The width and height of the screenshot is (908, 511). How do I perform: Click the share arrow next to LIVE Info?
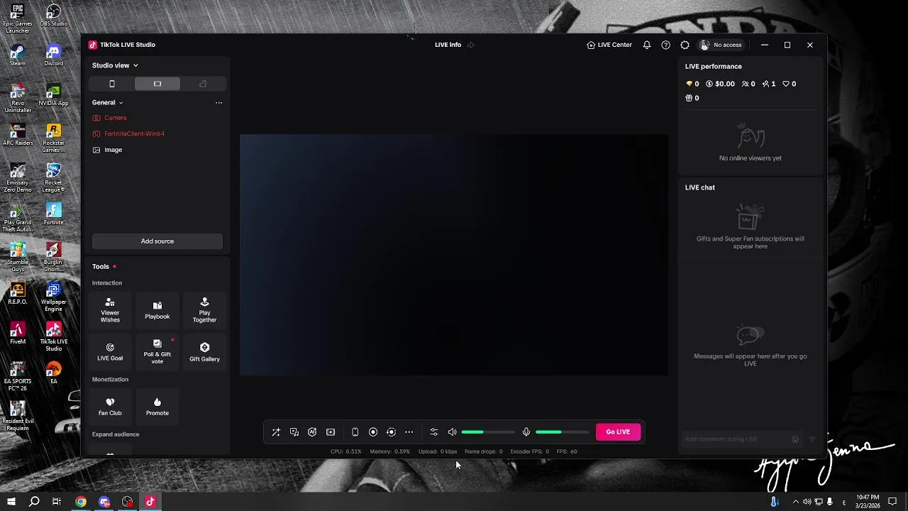click(471, 45)
